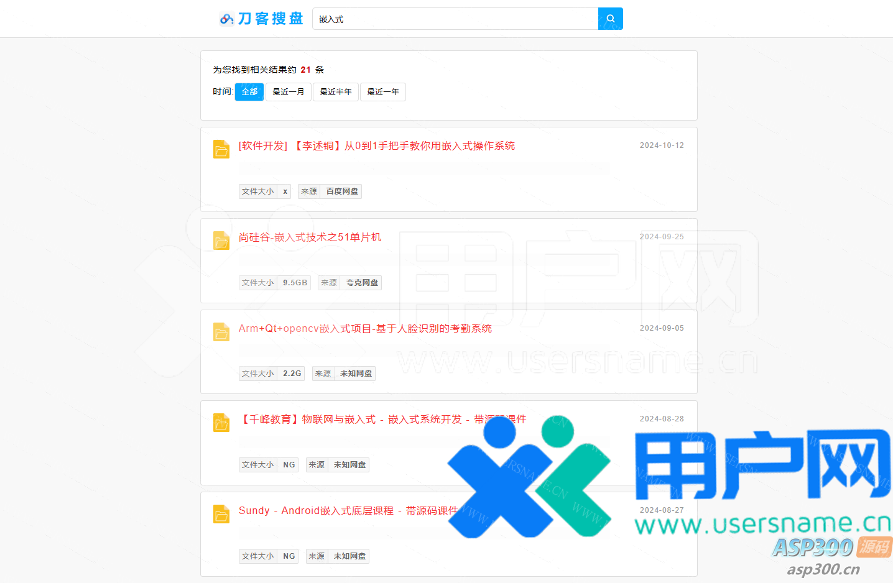
Task: Click 未知网盘 tag in the 千峰教育 result
Action: pos(349,465)
